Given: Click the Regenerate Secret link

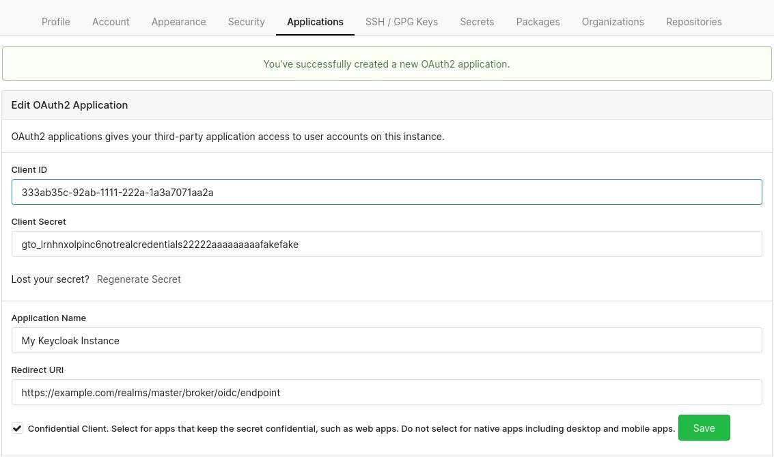Looking at the screenshot, I should (139, 279).
